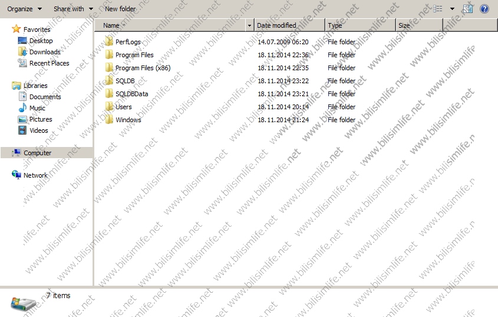The image size is (498, 317).
Task: Click the date 14.07.2009 06:20 for PerfLogs
Action: pyautogui.click(x=283, y=42)
